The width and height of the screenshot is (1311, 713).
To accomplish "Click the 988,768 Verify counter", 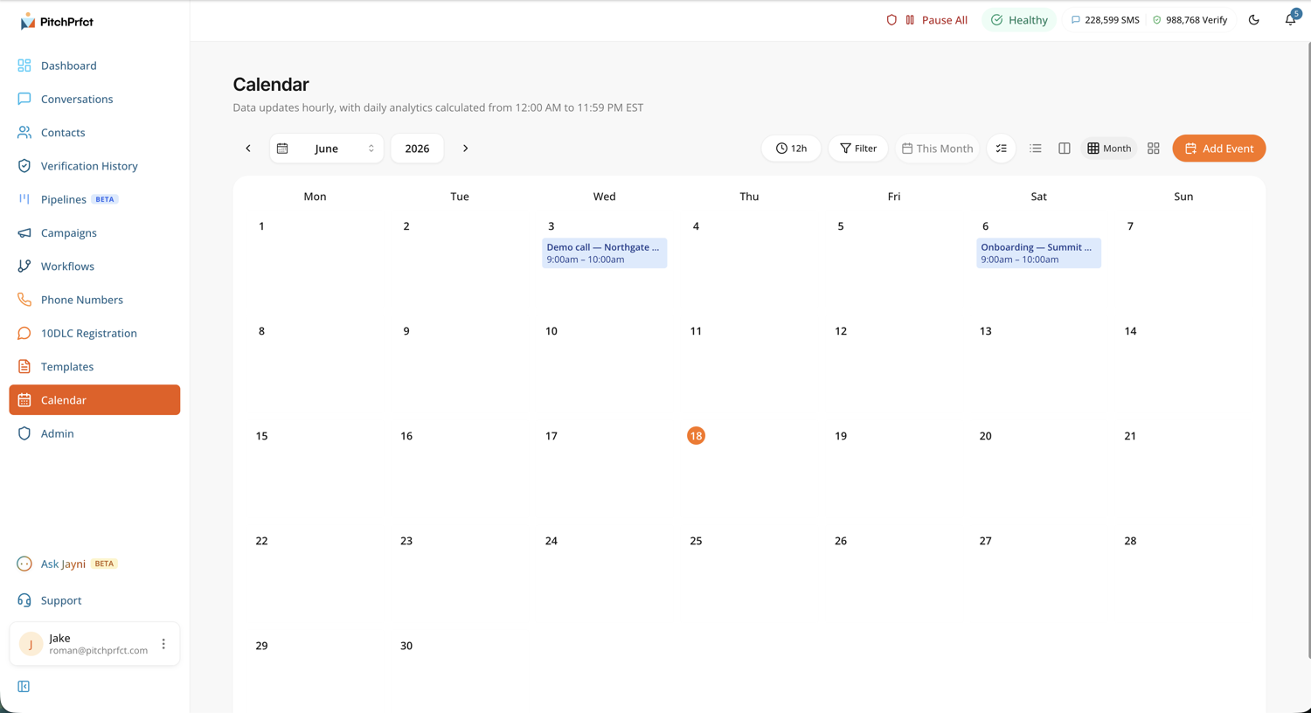I will [1190, 20].
